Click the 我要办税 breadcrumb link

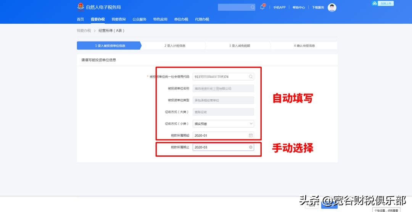point(84,31)
